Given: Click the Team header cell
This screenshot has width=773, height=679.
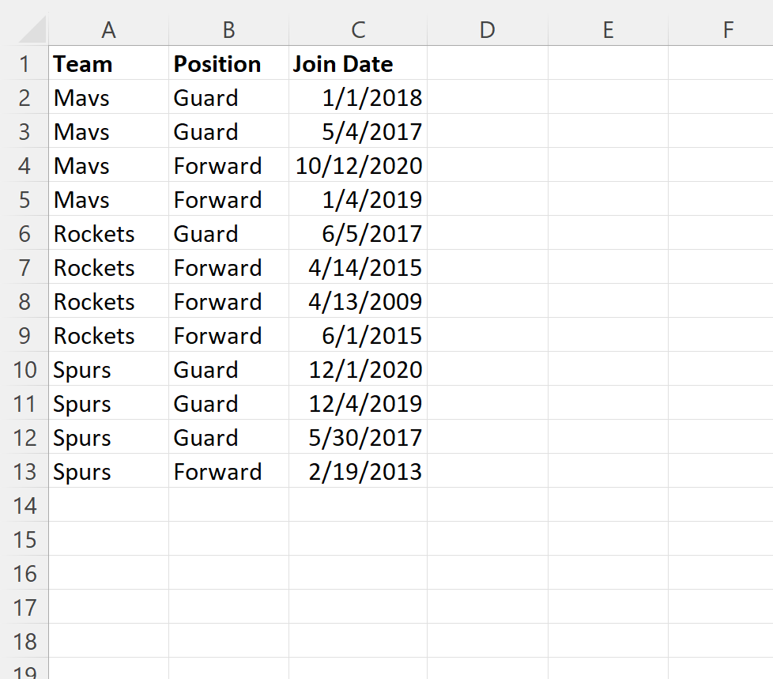Looking at the screenshot, I should coord(109,63).
